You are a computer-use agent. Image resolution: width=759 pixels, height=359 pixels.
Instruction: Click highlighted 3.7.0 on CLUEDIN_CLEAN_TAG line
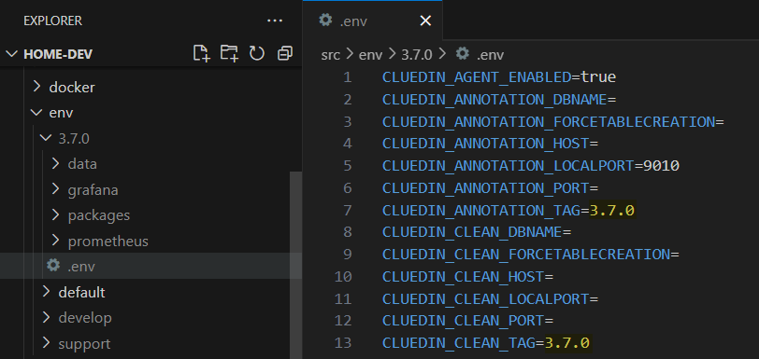[566, 343]
